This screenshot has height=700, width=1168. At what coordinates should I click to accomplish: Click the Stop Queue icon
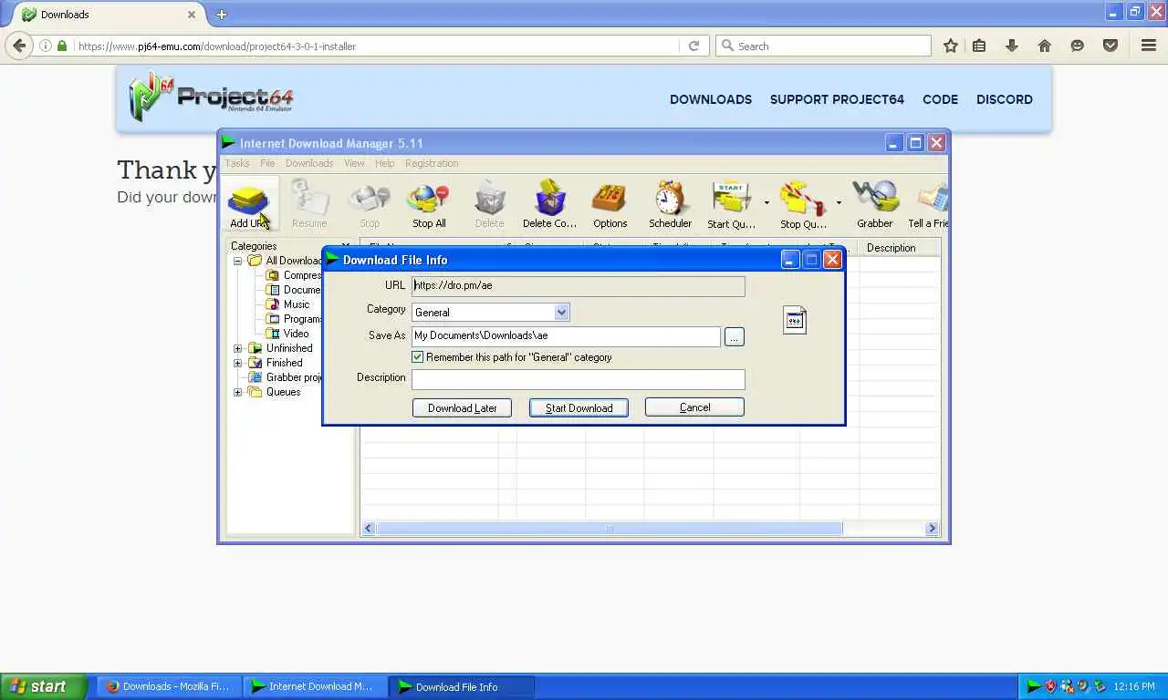click(803, 204)
